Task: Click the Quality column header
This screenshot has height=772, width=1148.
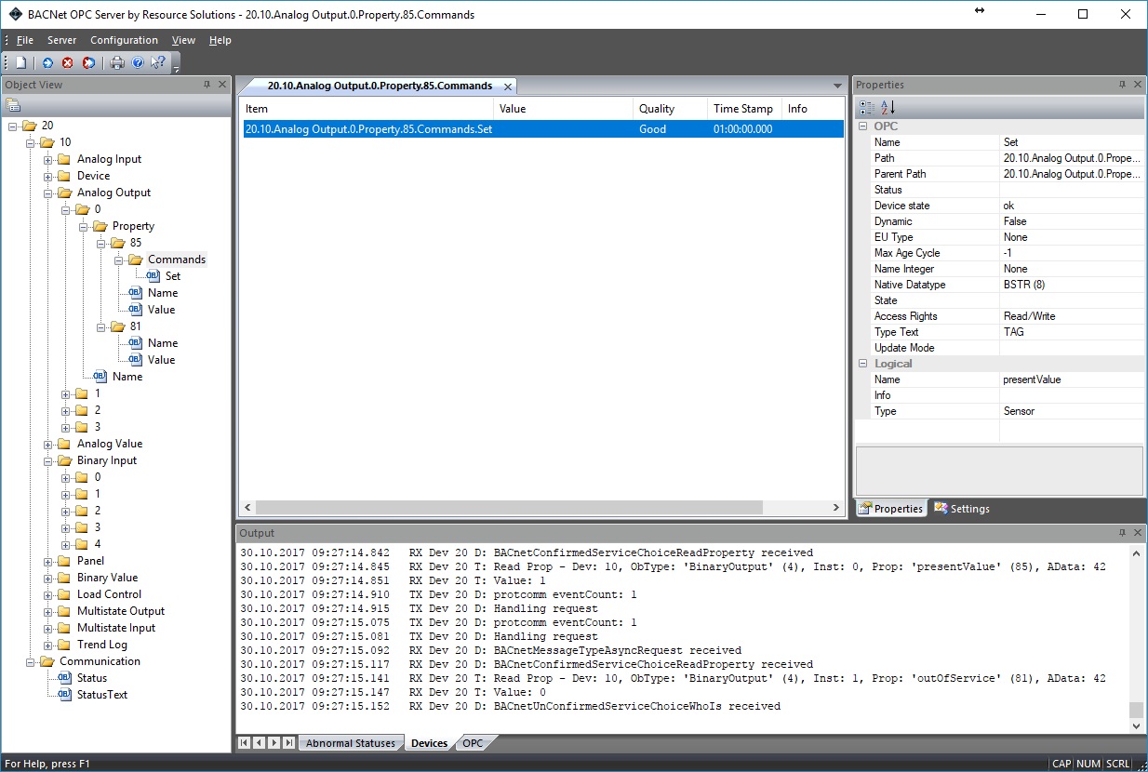Action: [657, 109]
